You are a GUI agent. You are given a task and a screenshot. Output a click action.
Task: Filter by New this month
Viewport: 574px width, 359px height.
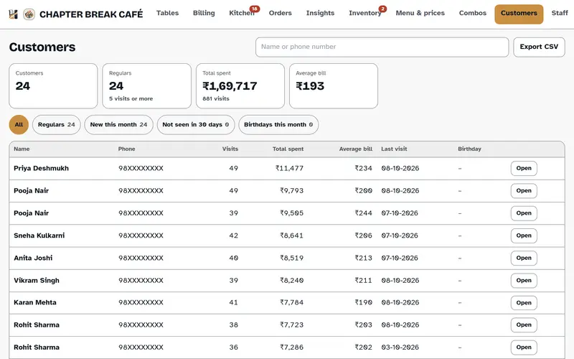(118, 124)
